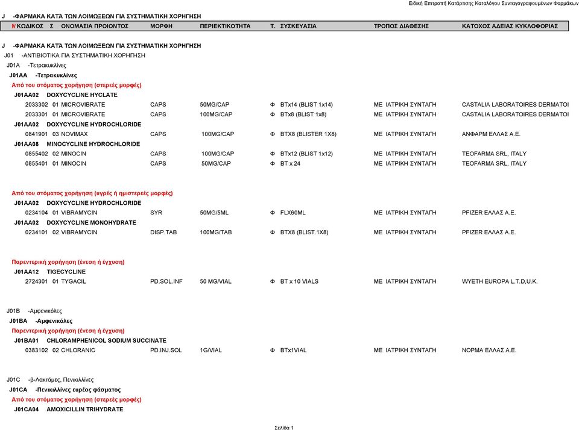
Task: Click the ΜΟΡΦΗ column header
Action: point(161,26)
